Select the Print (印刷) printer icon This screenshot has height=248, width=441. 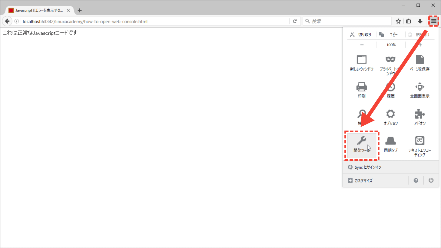362,90
